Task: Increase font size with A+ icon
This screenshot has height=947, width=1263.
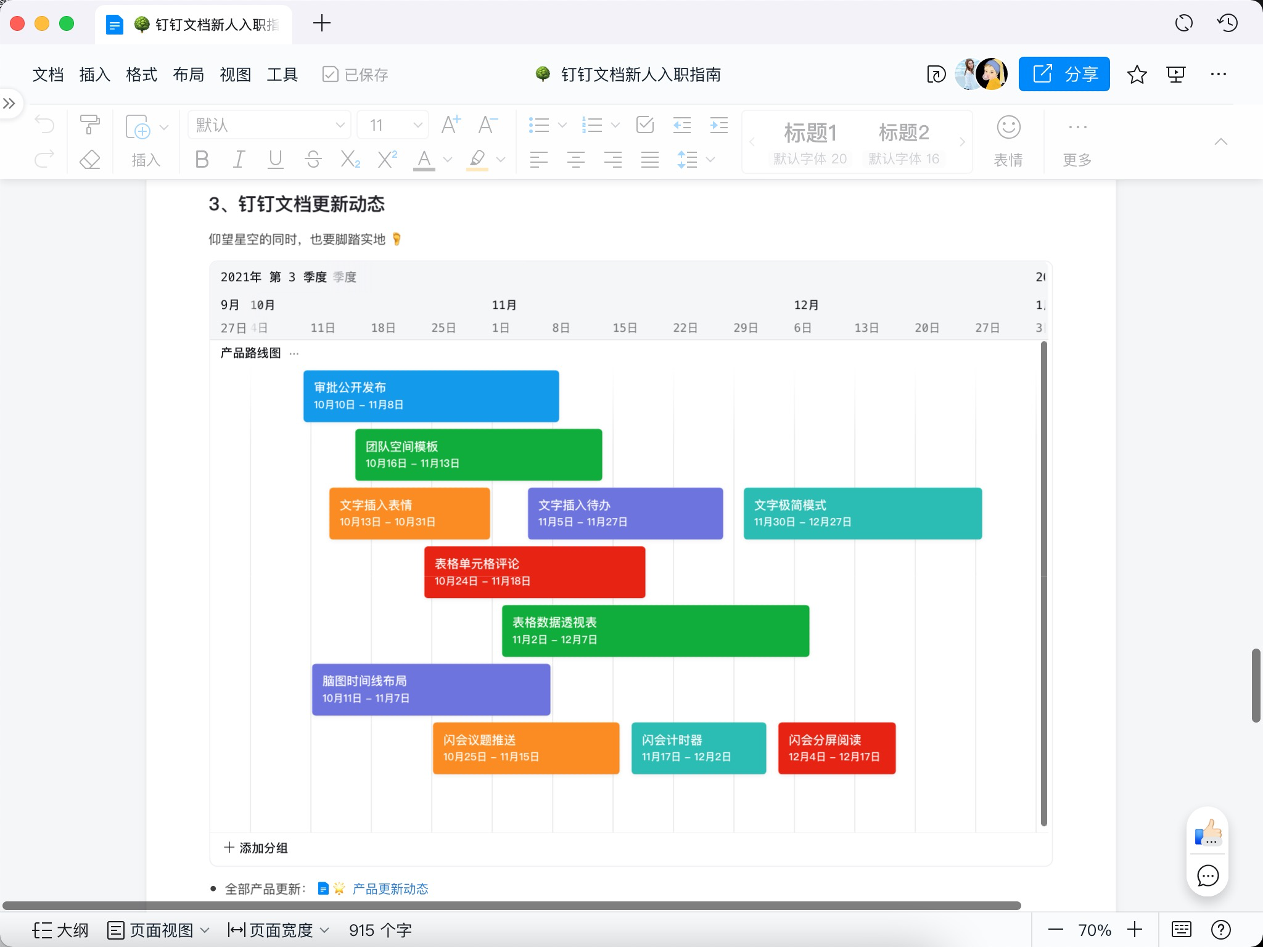Action: (x=451, y=125)
